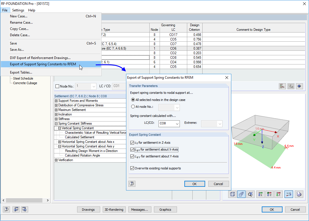The width and height of the screenshot is (309, 221).
Task: Set view in Z direction
Action: (279, 194)
